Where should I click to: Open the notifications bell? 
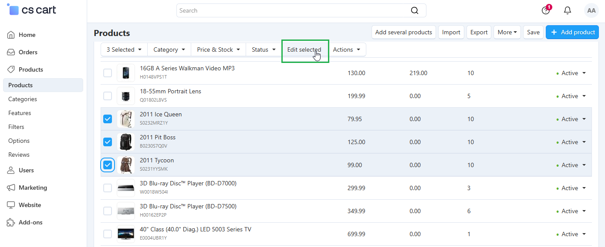pos(568,10)
